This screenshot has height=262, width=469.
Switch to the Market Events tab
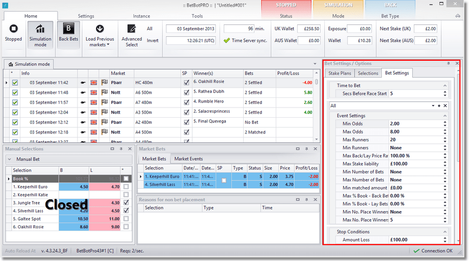click(189, 159)
